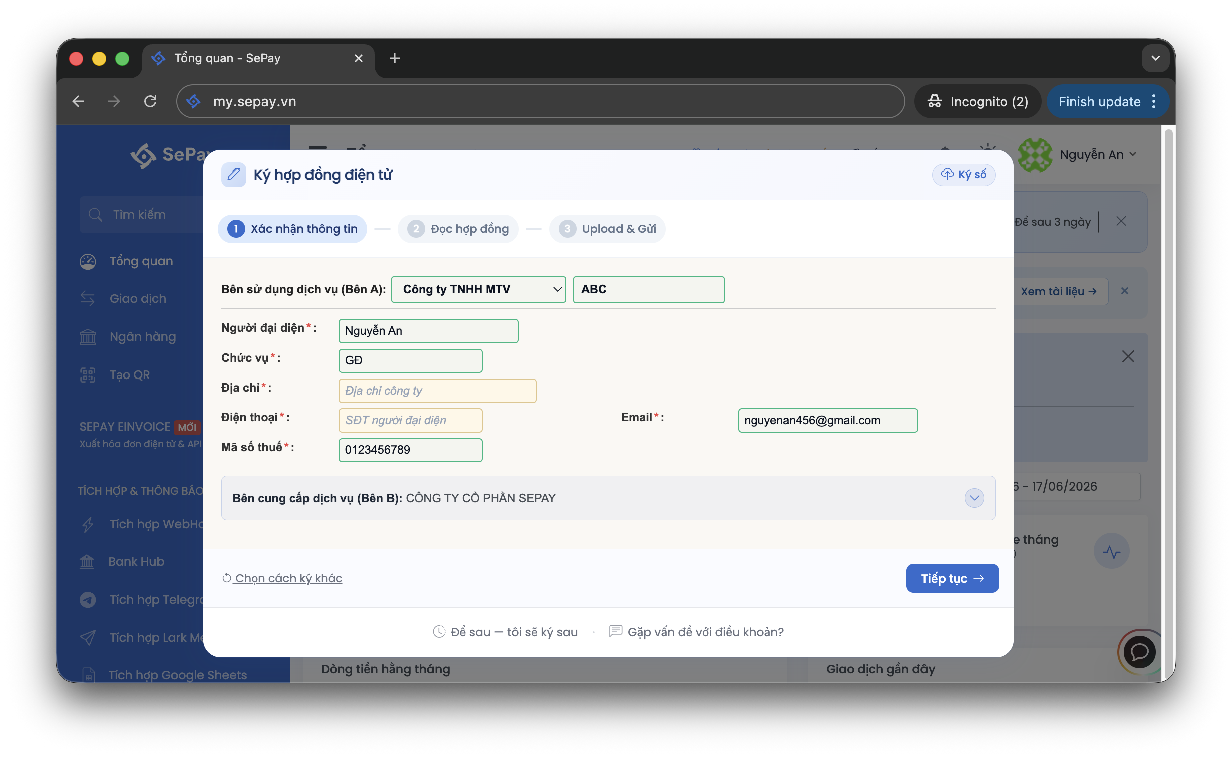The width and height of the screenshot is (1232, 757).
Task: Close the Để sau 3 ngày banner
Action: tap(1121, 221)
